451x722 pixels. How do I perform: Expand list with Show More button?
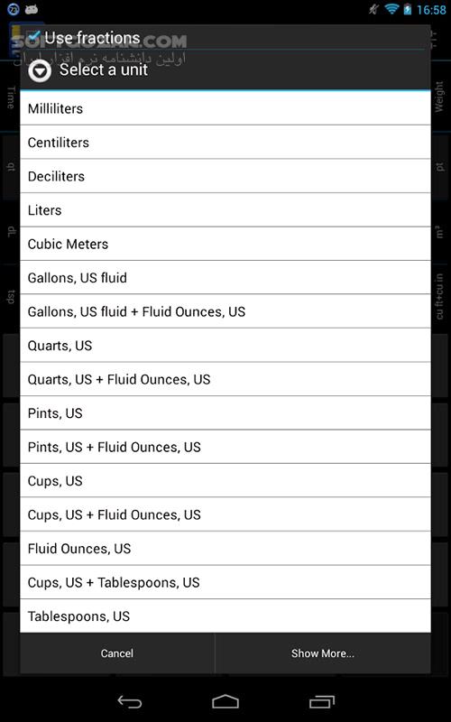323,653
